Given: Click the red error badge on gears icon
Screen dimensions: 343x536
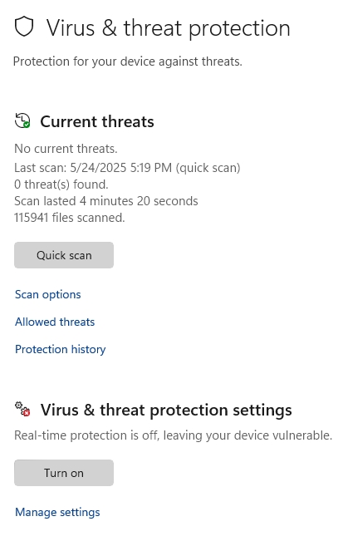Looking at the screenshot, I should pos(27,413).
